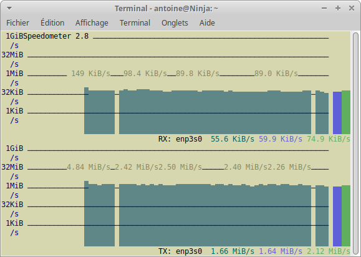Click the 59.9 KiB/s RX value
The image size is (361, 257).
[x=281, y=139]
